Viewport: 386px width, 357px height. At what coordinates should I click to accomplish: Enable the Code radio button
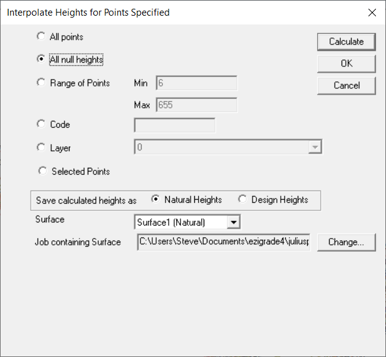(42, 125)
